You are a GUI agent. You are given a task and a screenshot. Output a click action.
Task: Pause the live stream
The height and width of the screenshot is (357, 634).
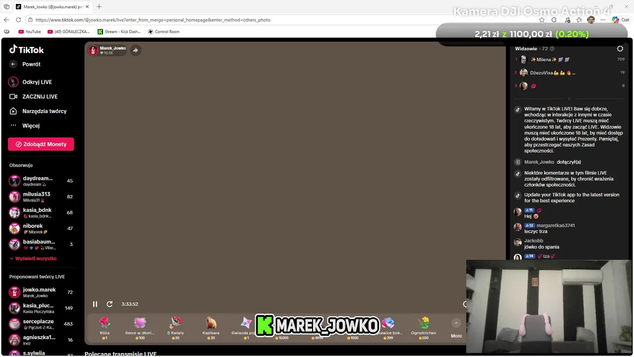pos(95,304)
